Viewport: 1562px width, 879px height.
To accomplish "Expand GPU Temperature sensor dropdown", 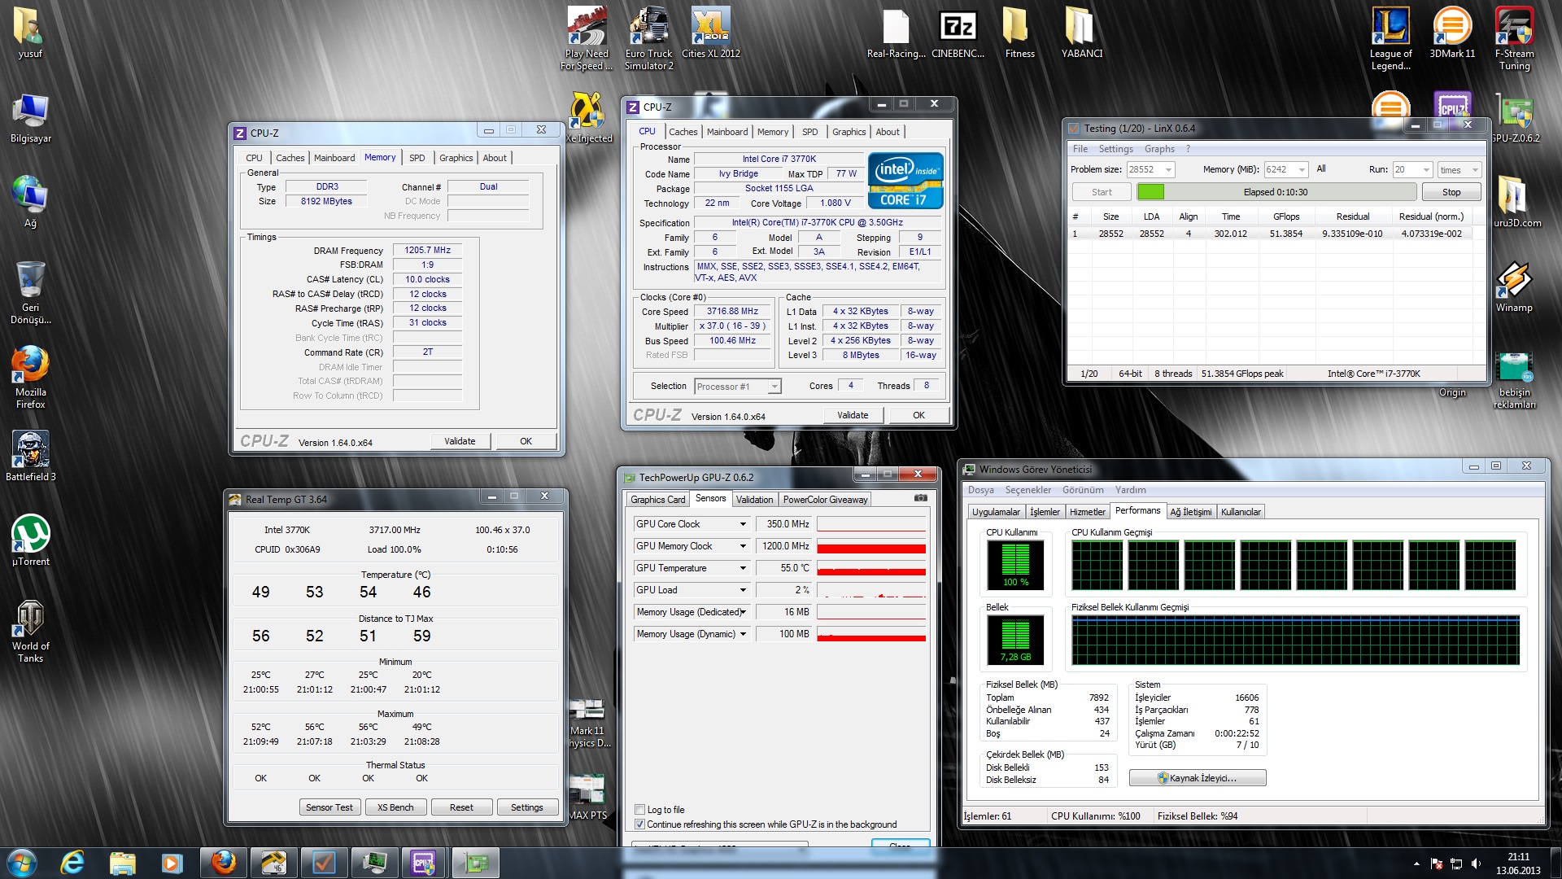I will (743, 568).
